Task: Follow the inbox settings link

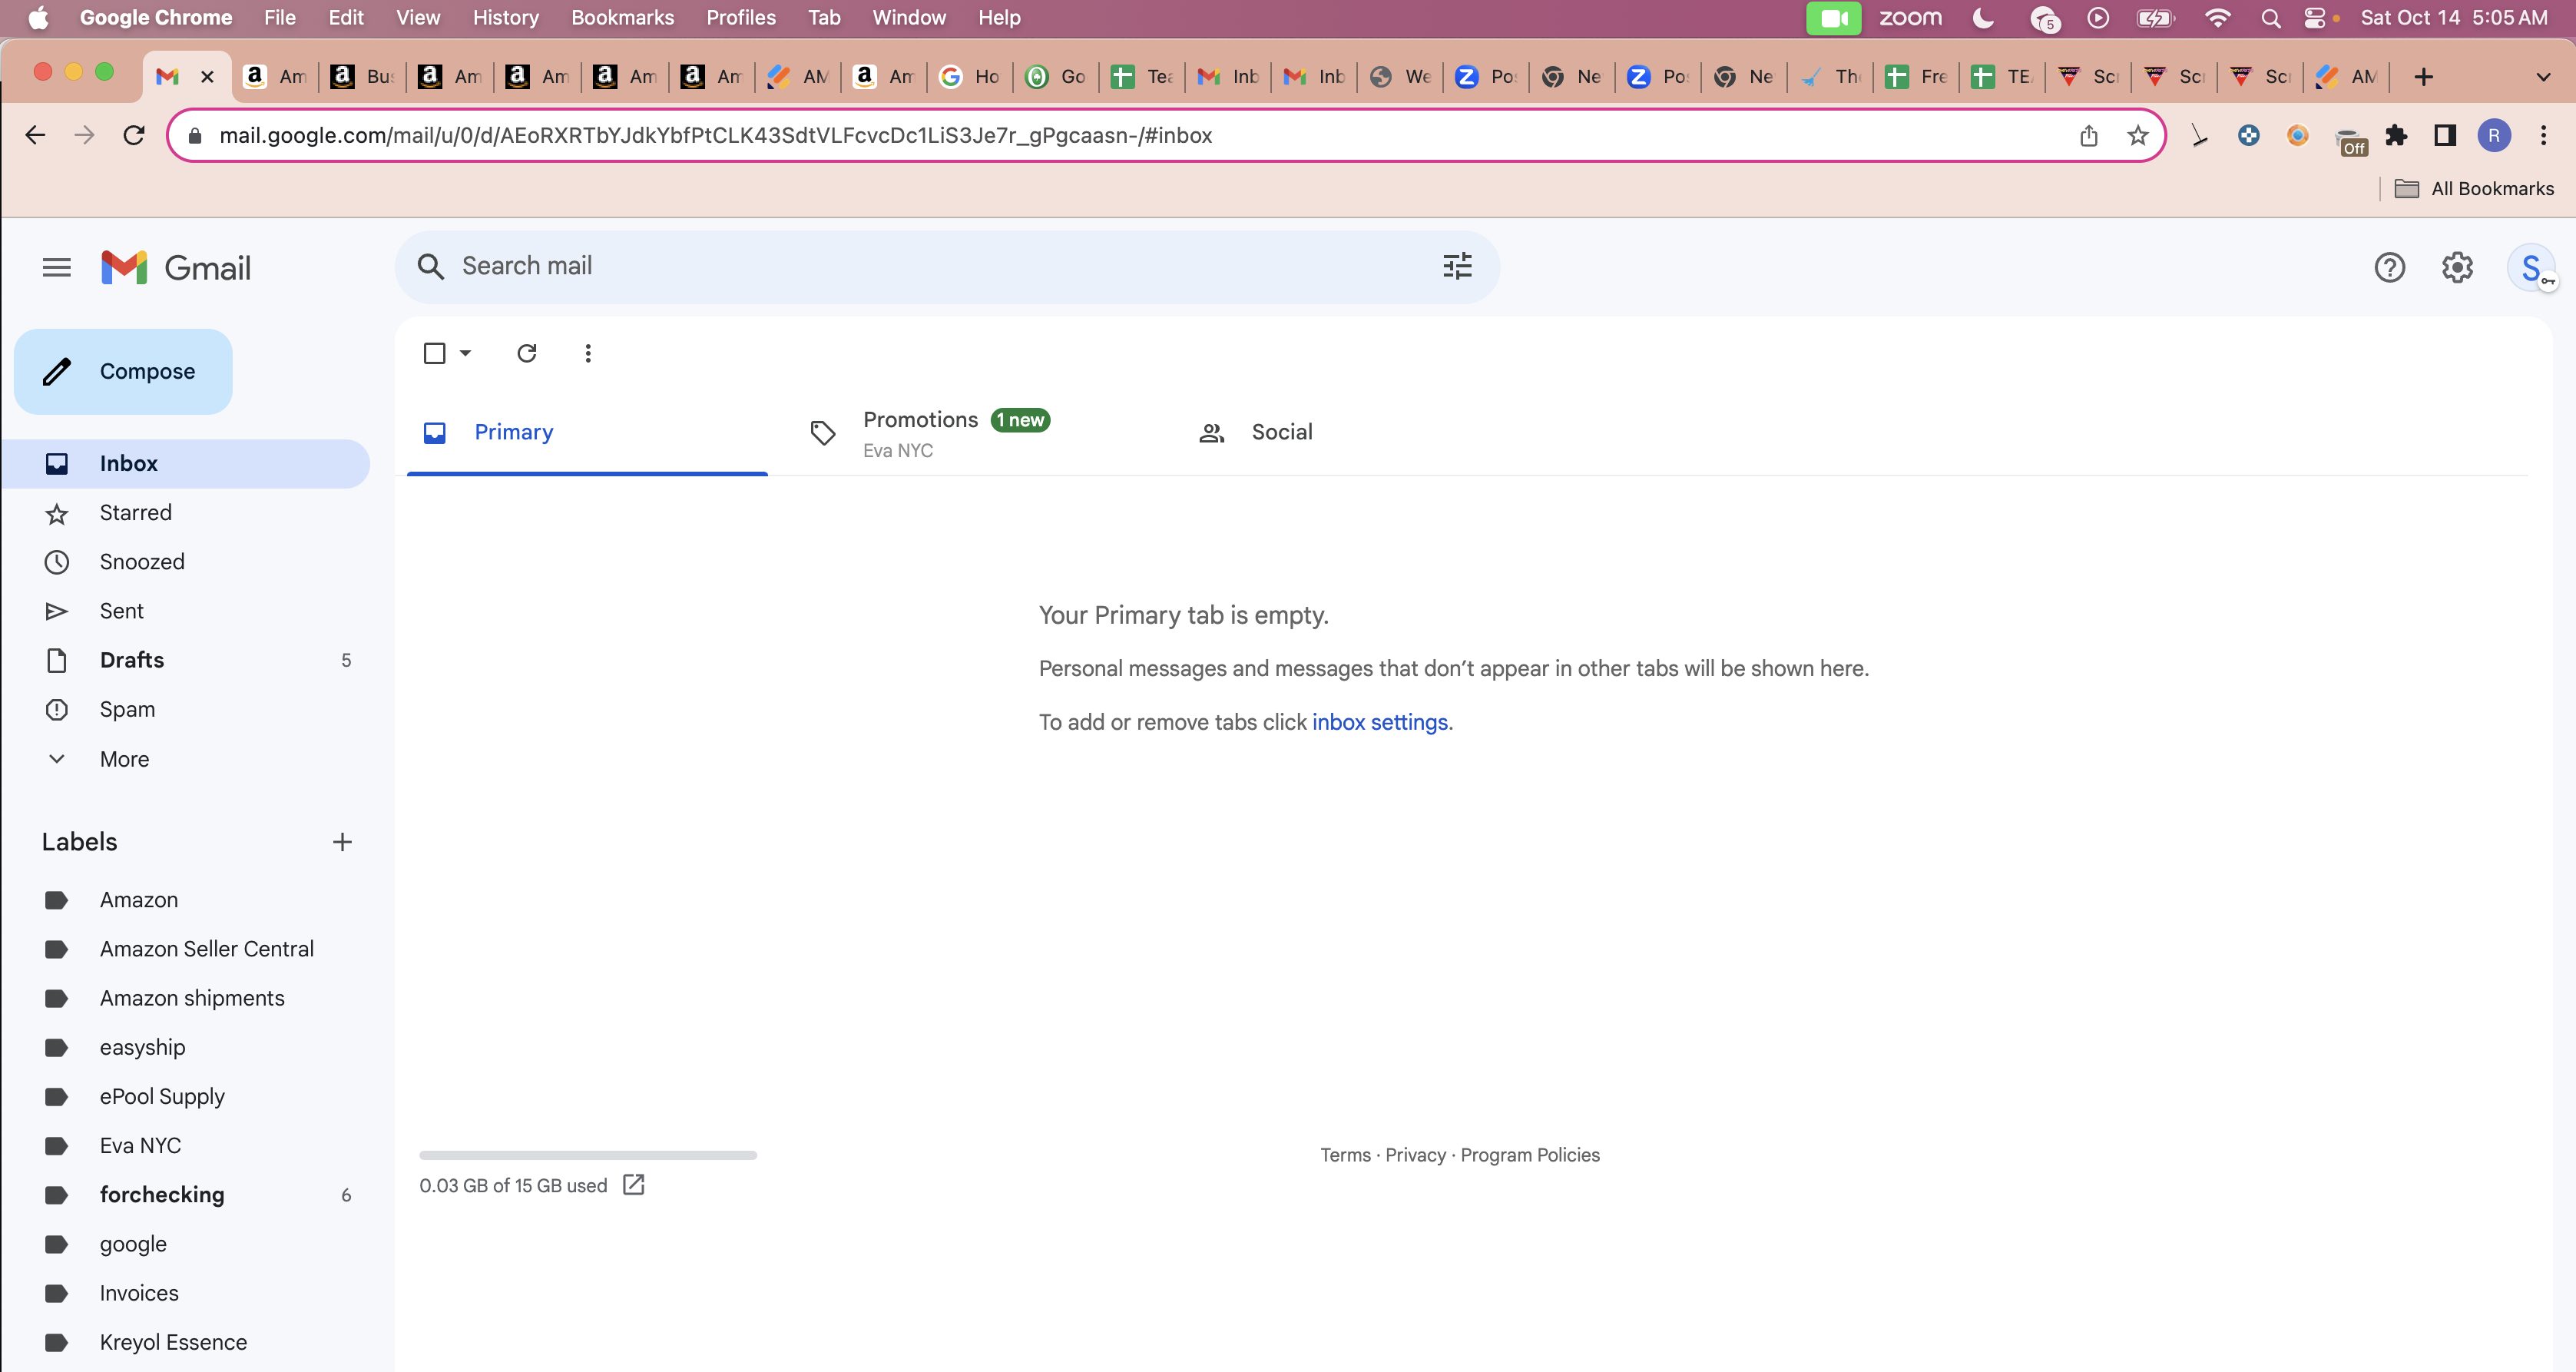Action: coord(1379,722)
